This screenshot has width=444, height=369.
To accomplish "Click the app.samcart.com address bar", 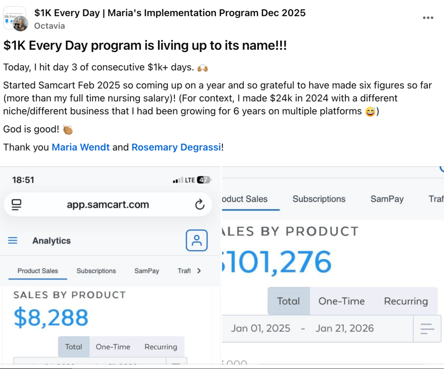I will coord(108,205).
